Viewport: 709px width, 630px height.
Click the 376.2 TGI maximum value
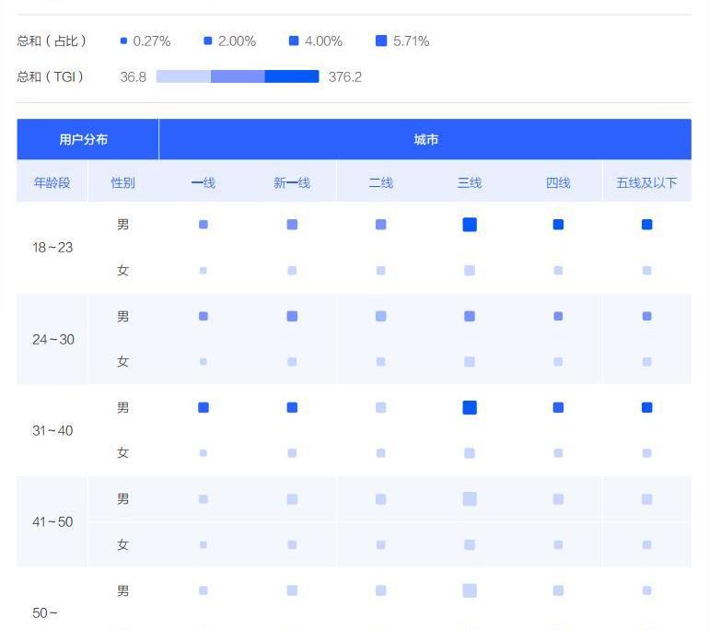tap(345, 76)
